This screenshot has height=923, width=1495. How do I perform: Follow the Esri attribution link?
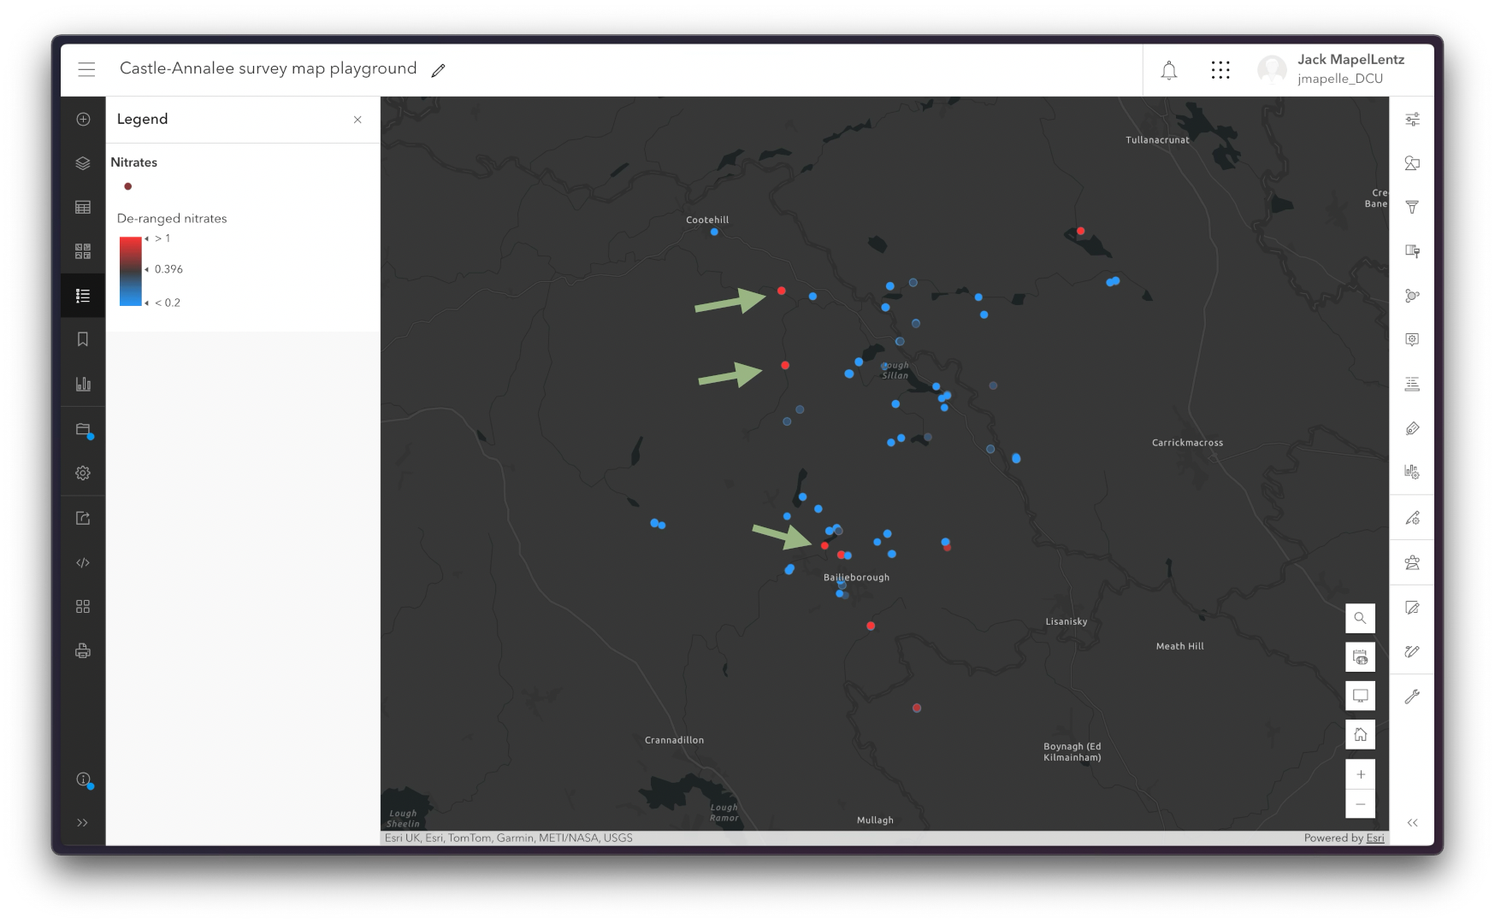click(1374, 838)
